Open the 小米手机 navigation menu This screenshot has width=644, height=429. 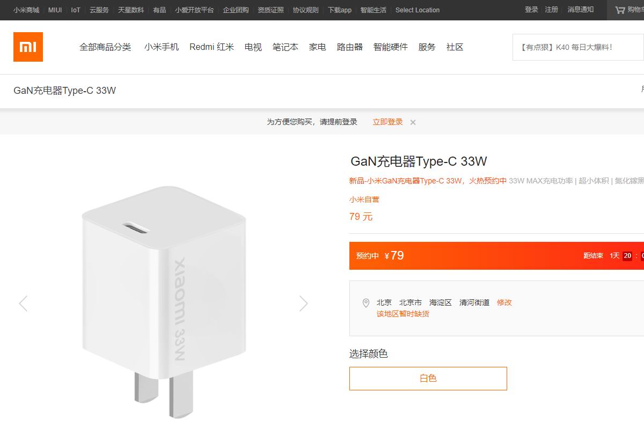click(x=162, y=47)
